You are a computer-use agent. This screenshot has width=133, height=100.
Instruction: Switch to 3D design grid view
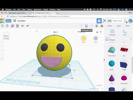coord(99,21)
